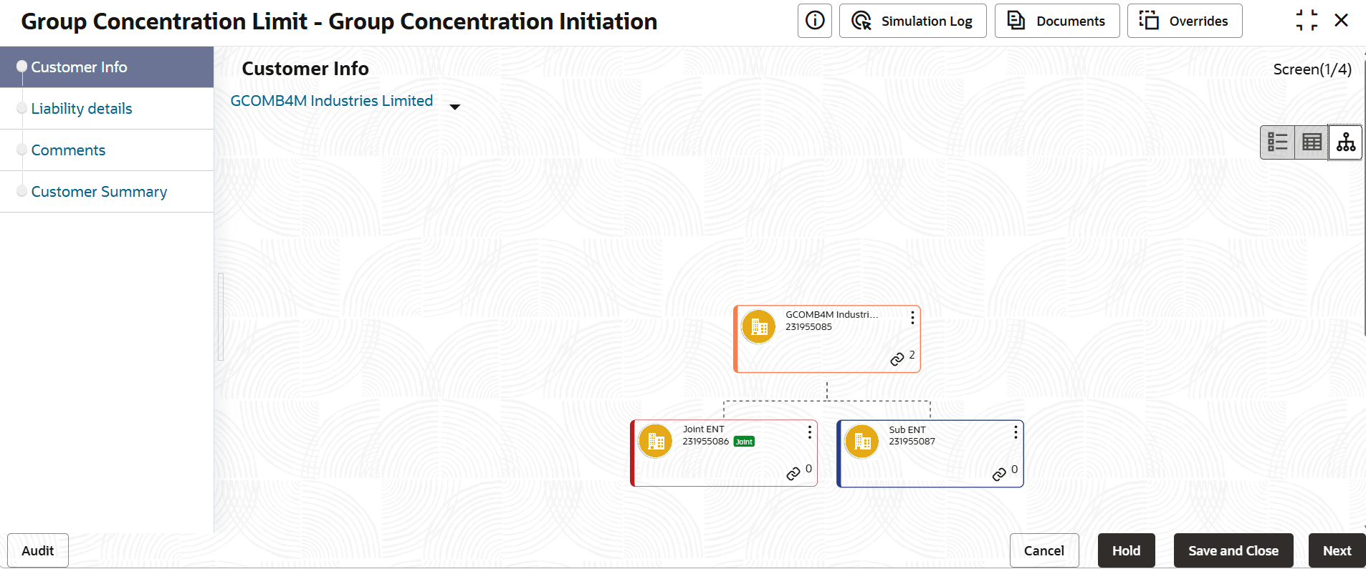
Task: Cancel the initiation
Action: pos(1044,550)
